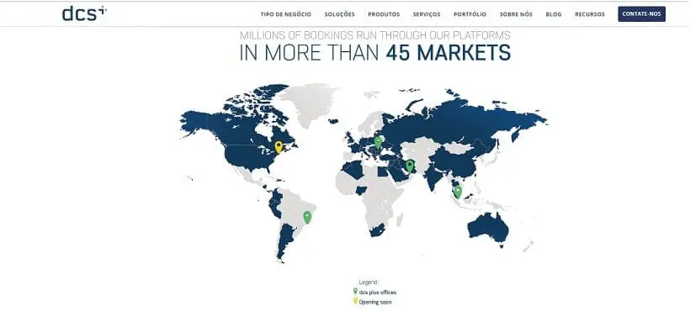Image resolution: width=690 pixels, height=327 pixels.
Task: Open the Tipo de Negócio menu
Action: 285,14
